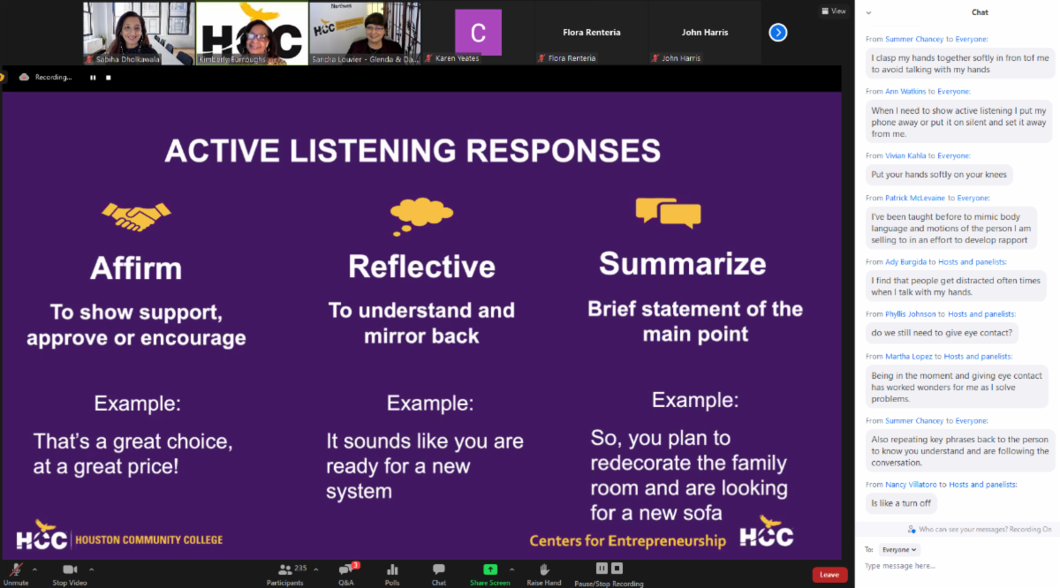Expand video options arrow beside Stop Video

(92, 569)
